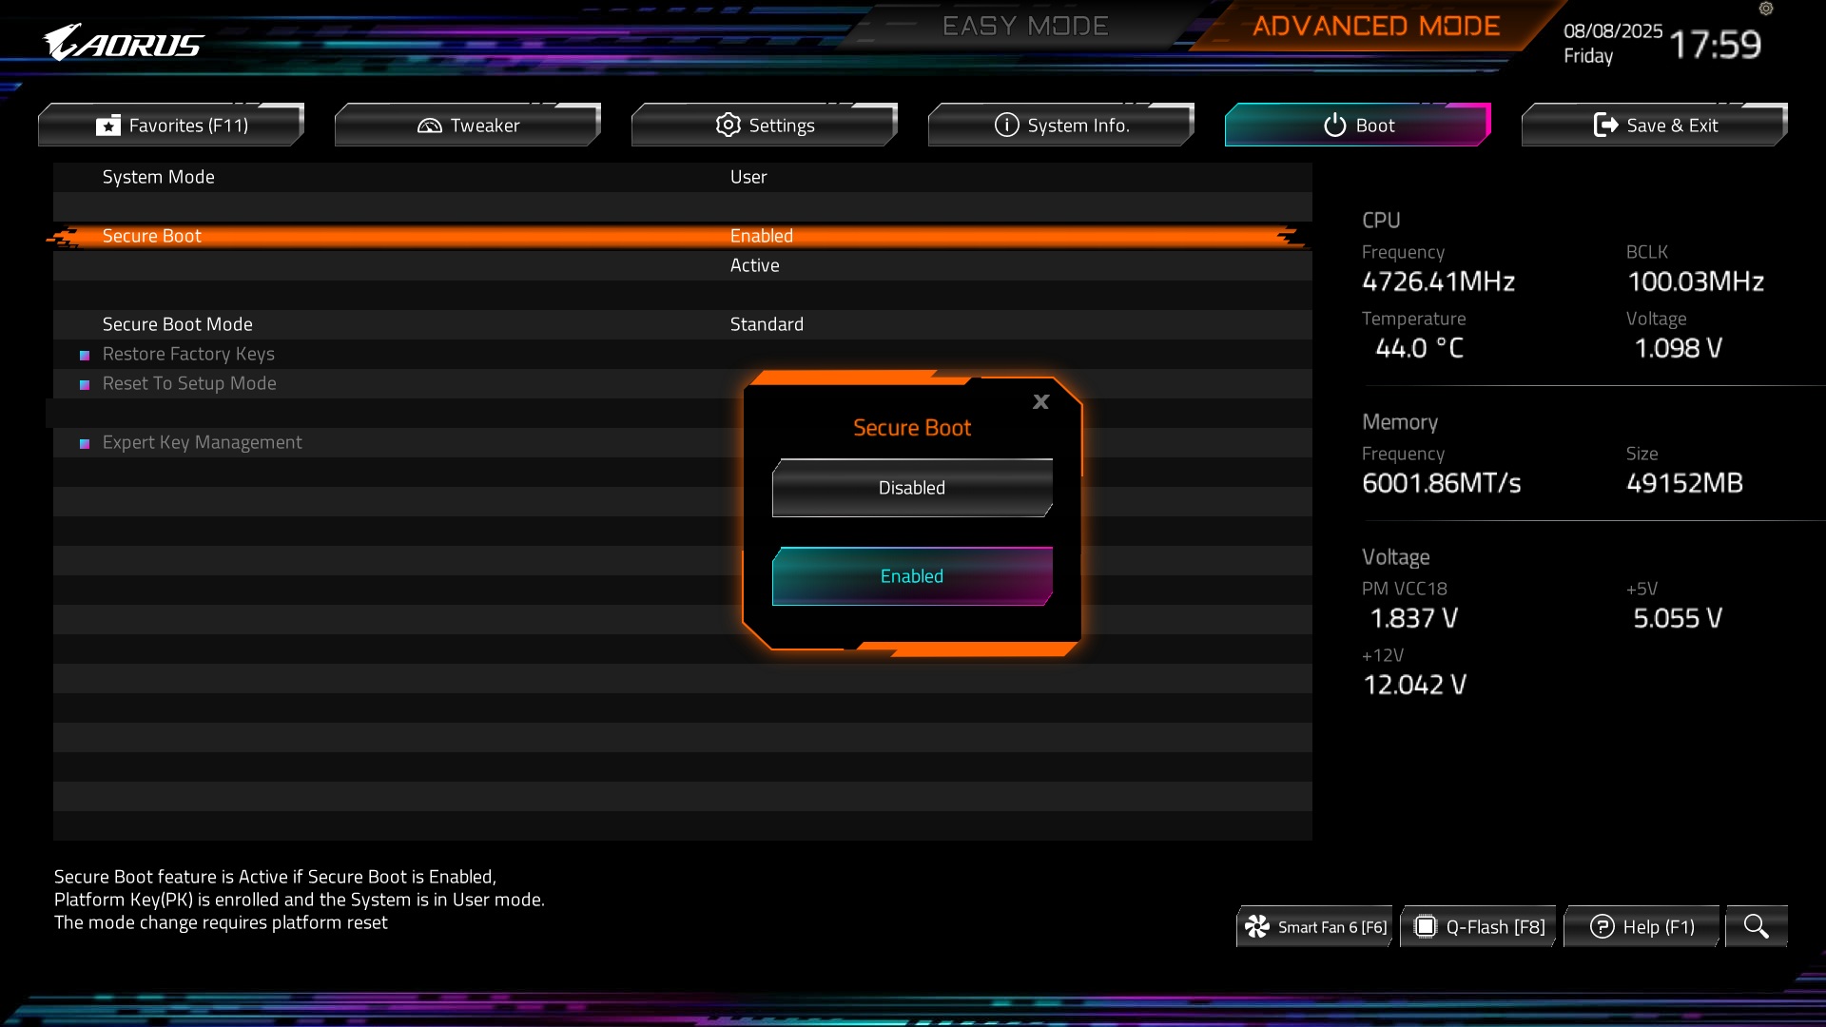Click the Smart Fan 6 fan icon

point(1257,926)
